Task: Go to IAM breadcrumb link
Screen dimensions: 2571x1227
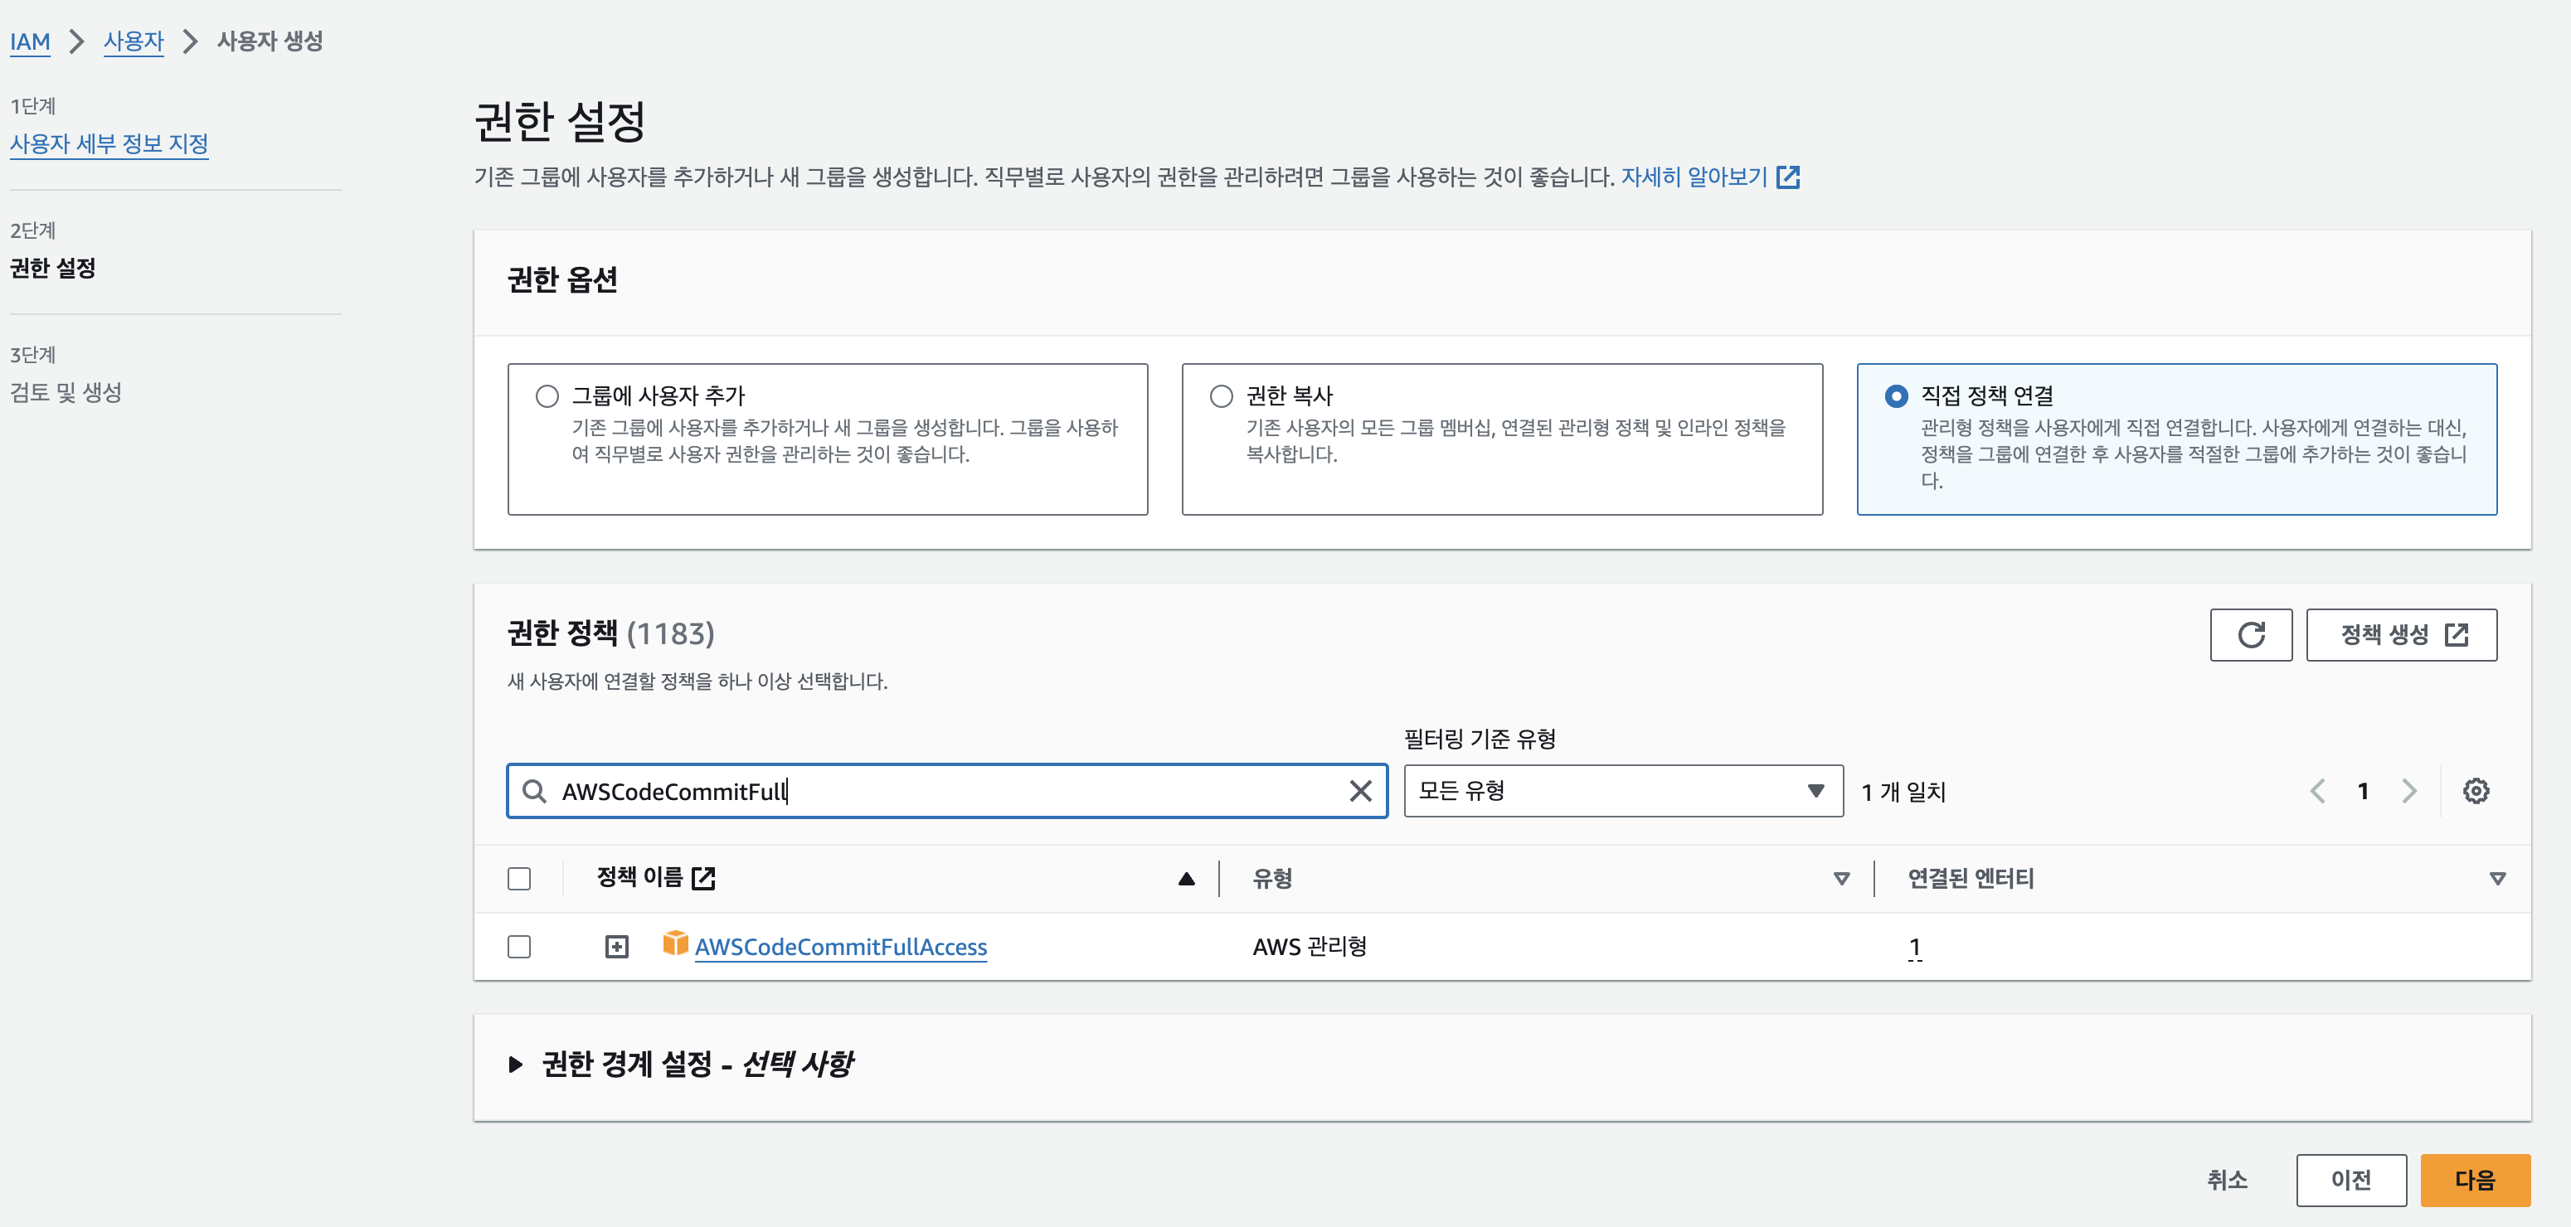Action: pyautogui.click(x=30, y=42)
